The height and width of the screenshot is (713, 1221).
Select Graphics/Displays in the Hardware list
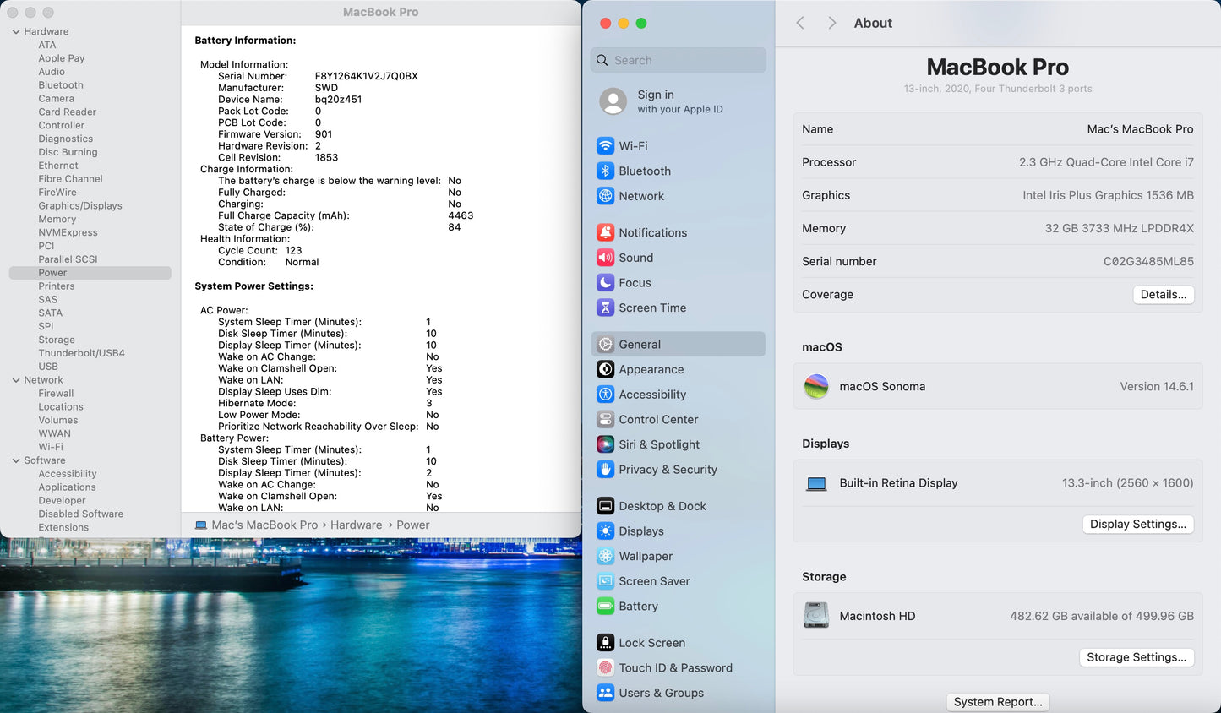pos(80,205)
